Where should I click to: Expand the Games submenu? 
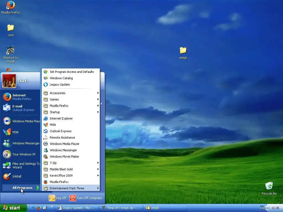click(x=71, y=99)
